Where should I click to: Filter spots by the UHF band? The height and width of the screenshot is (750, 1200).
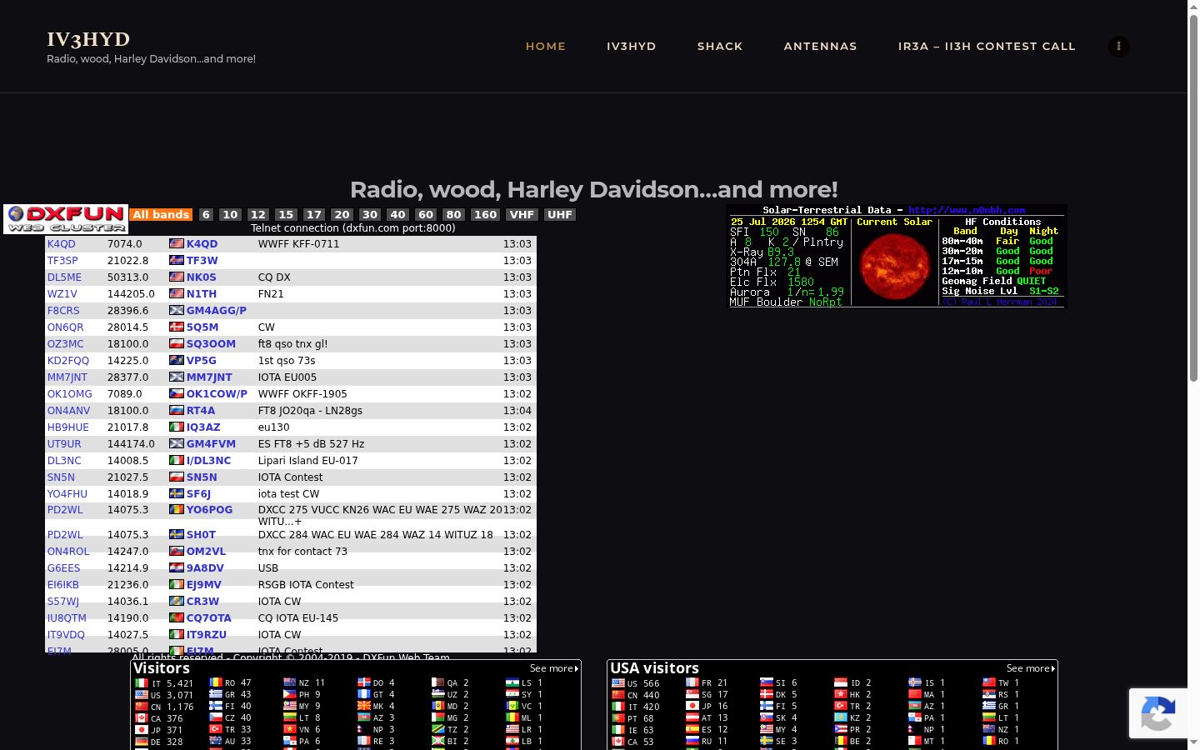(x=559, y=215)
